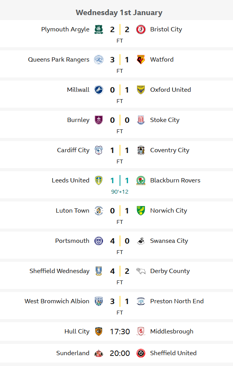Click the Oxford United badge
The height and width of the screenshot is (366, 233).
click(x=141, y=90)
